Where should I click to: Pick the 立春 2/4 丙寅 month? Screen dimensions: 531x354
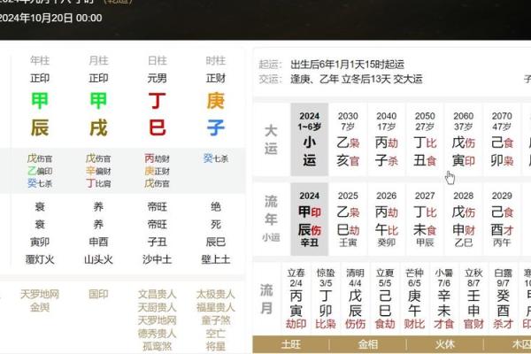pos(296,298)
